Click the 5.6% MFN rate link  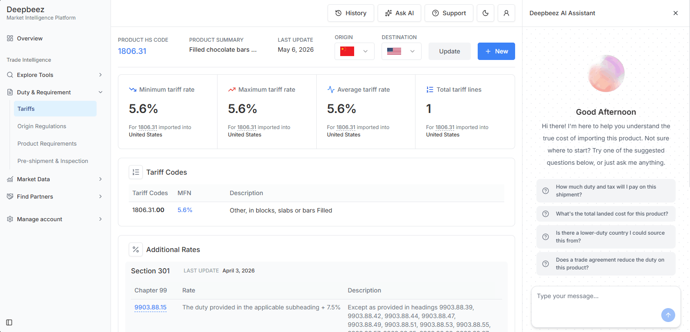[185, 210]
